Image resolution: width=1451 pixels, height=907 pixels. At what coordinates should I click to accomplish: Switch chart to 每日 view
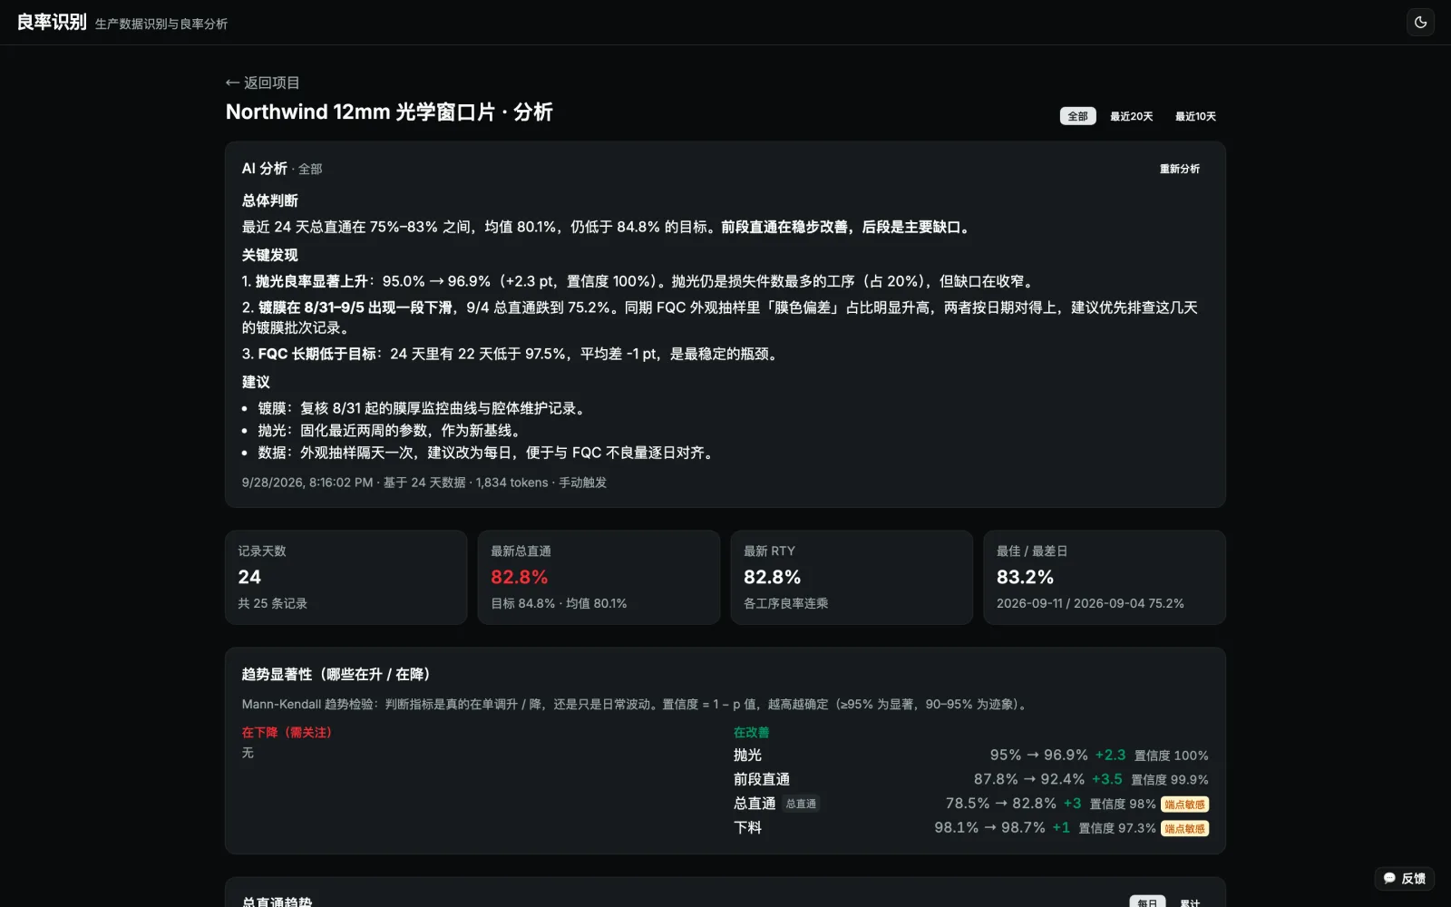pyautogui.click(x=1146, y=902)
